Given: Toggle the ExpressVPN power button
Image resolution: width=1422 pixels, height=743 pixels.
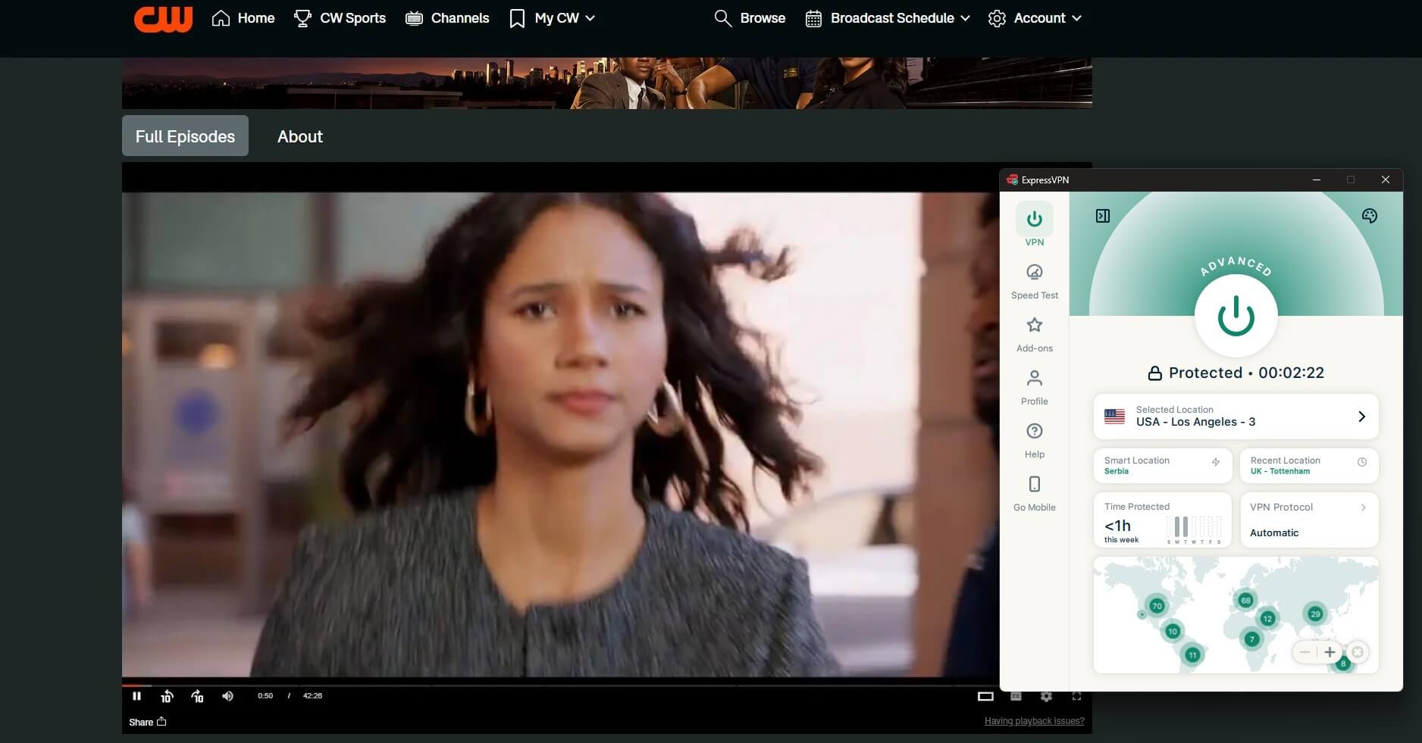Looking at the screenshot, I should coord(1236,316).
